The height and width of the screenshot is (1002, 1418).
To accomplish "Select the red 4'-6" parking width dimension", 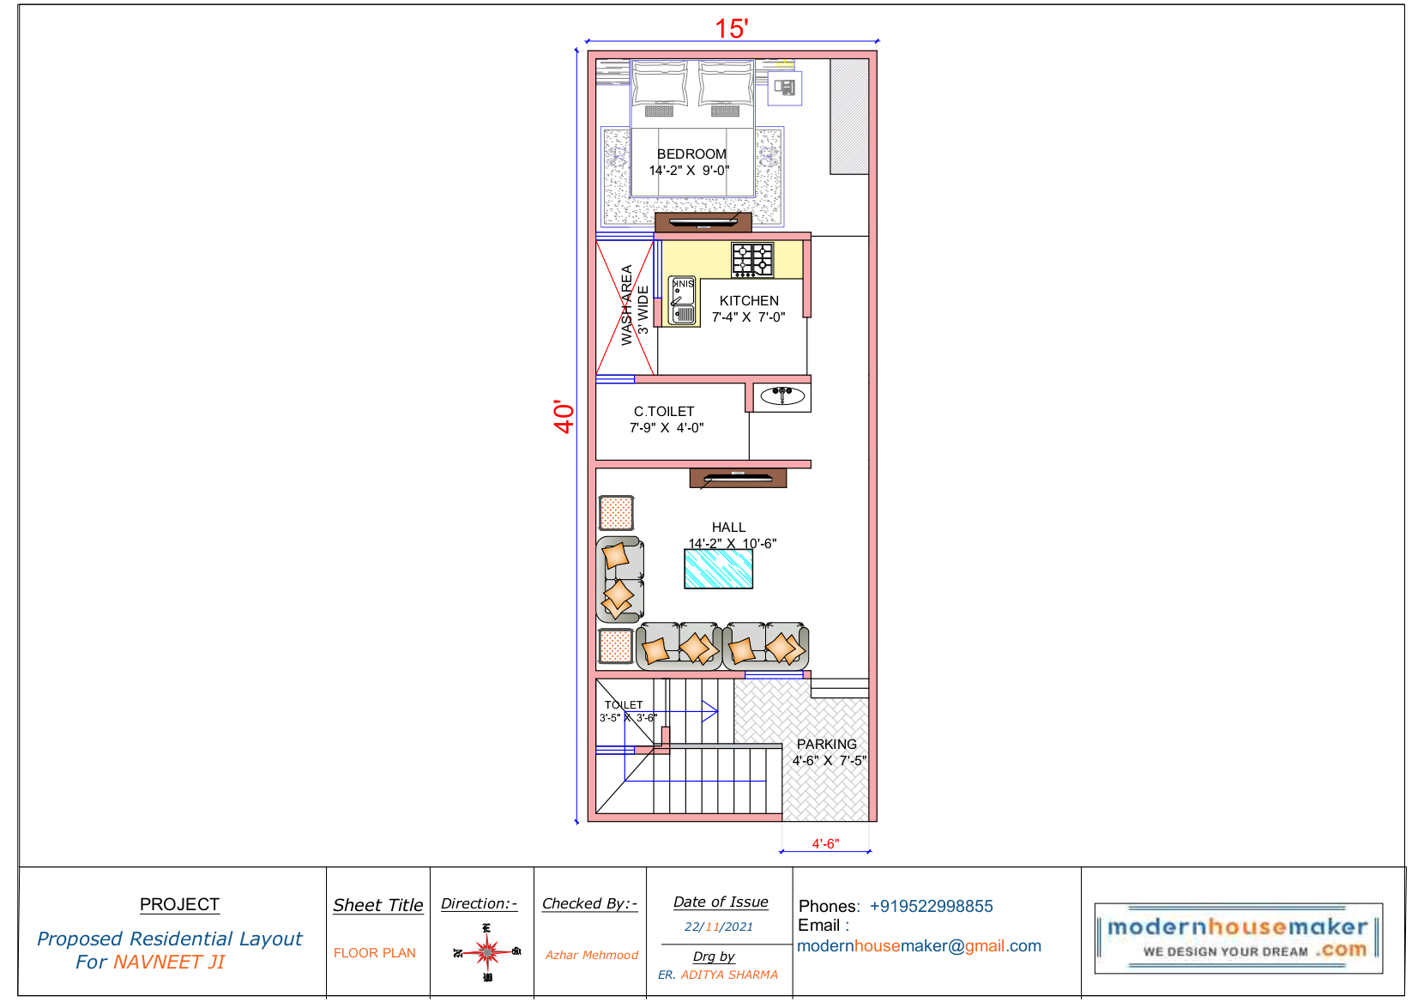I will click(x=825, y=844).
